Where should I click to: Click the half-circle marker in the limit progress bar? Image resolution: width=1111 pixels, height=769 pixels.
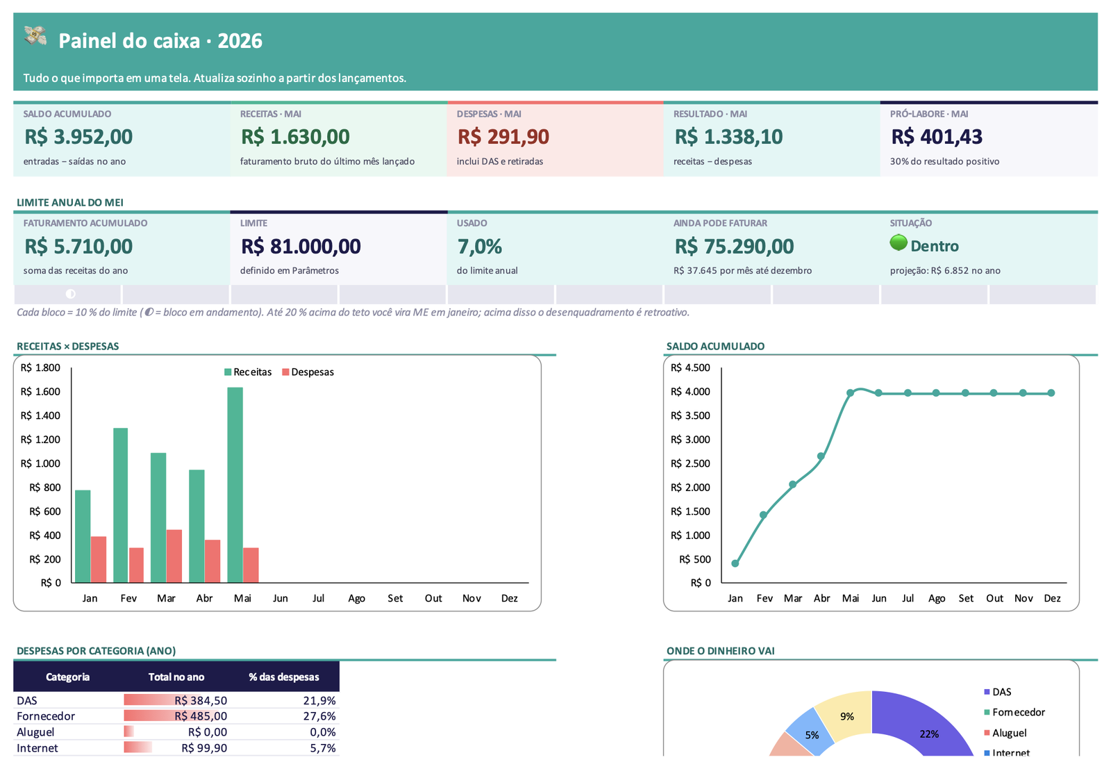pyautogui.click(x=70, y=294)
